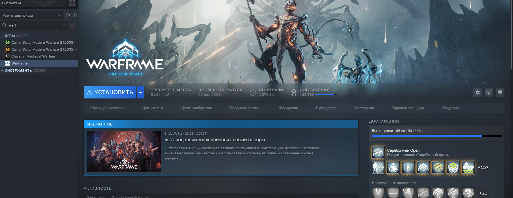Screen dimensions: 513x198
Task: Show the +21 more locked achievements
Action: pyautogui.click(x=483, y=193)
